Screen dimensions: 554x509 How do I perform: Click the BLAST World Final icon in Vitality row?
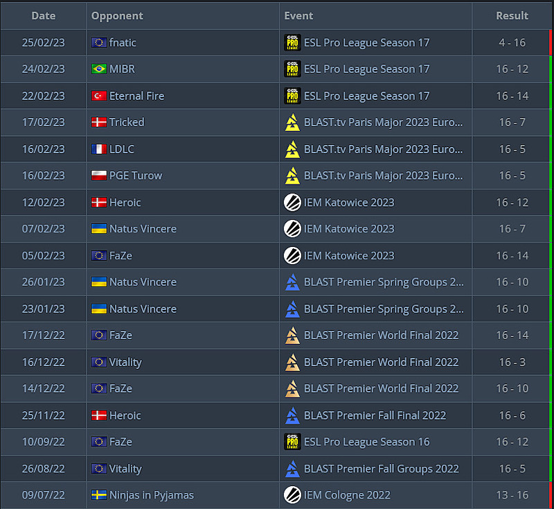tap(293, 362)
